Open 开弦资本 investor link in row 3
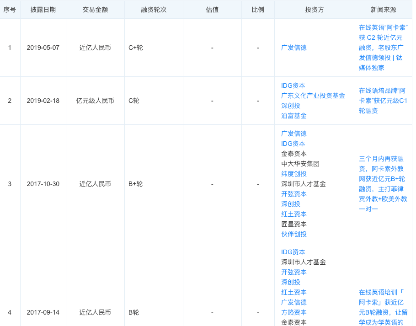 (293, 194)
